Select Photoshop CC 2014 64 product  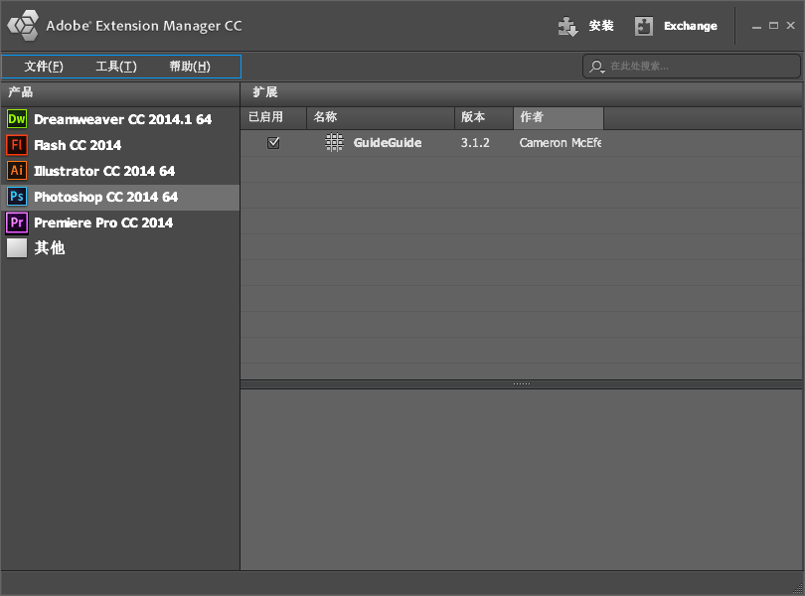coord(120,197)
